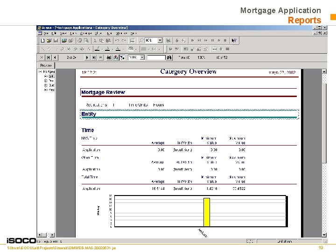Click the layers toolbar icon before zoom
Viewport: 336px width, 252px height.
coord(133,41)
